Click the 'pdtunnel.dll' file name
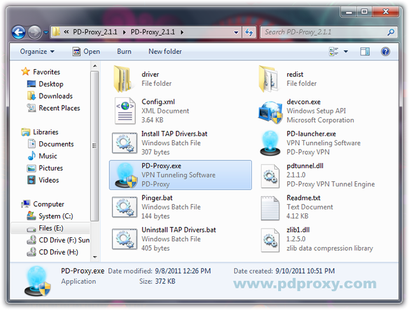 coord(305,166)
